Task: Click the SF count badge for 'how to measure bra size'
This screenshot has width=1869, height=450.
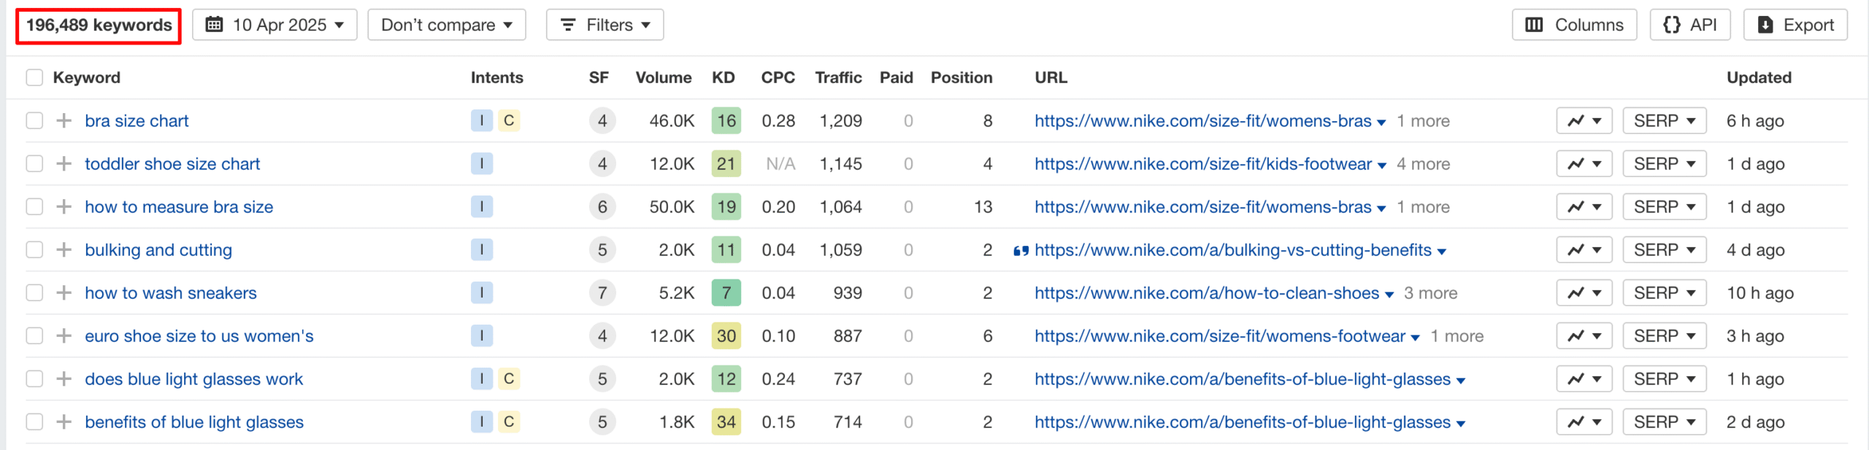Action: click(x=602, y=207)
